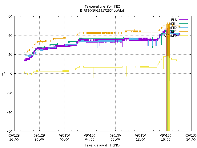Click the green NPD1 legend line sample

183,23
